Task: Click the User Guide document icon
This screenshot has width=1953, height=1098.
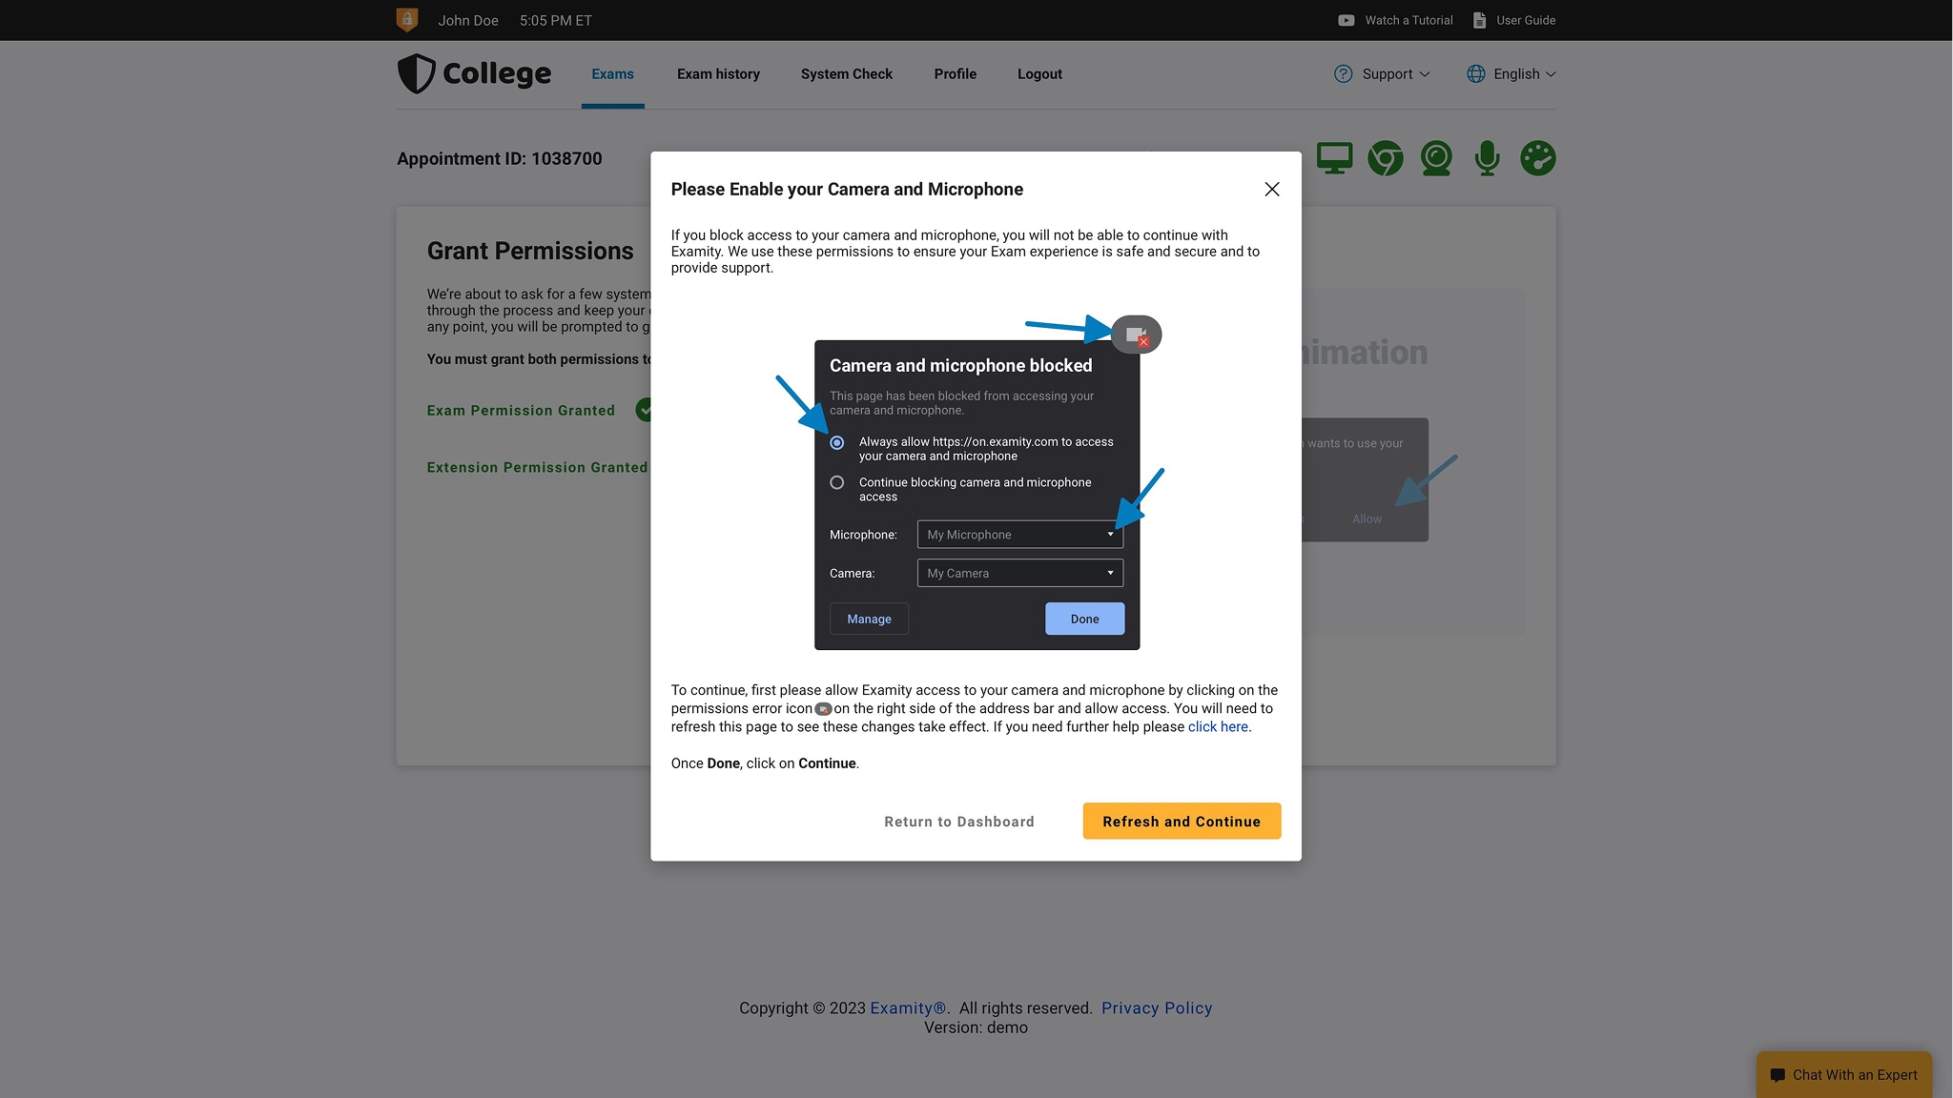Action: (x=1479, y=20)
